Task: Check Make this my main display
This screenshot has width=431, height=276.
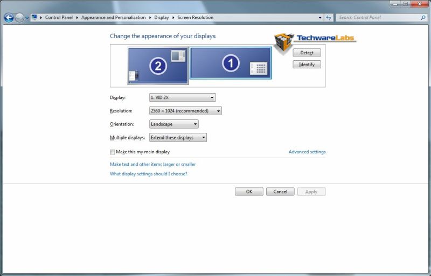Action: 113,152
